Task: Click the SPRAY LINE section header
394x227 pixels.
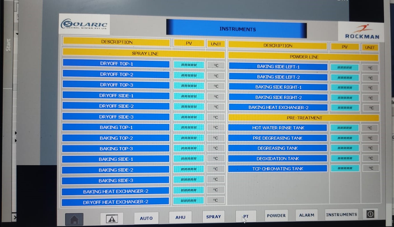Action: pyautogui.click(x=144, y=53)
